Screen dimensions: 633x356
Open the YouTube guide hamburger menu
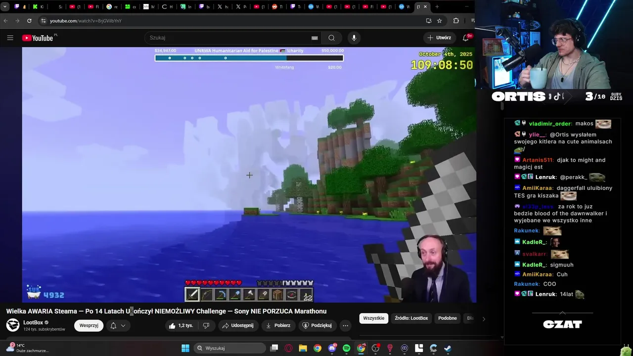[10, 38]
